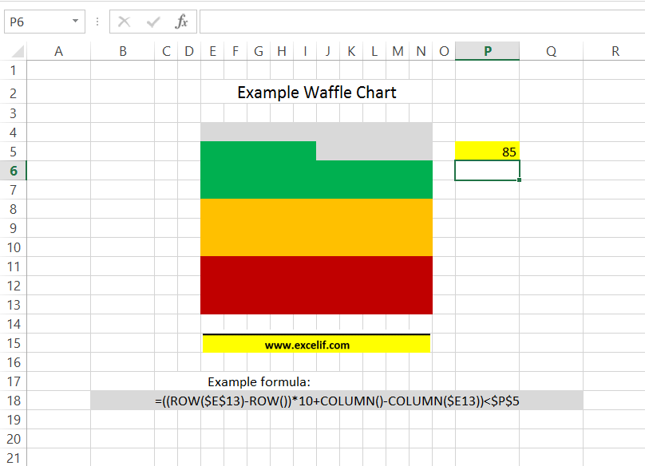The height and width of the screenshot is (466, 645).
Task: Select column O header
Action: (x=444, y=51)
